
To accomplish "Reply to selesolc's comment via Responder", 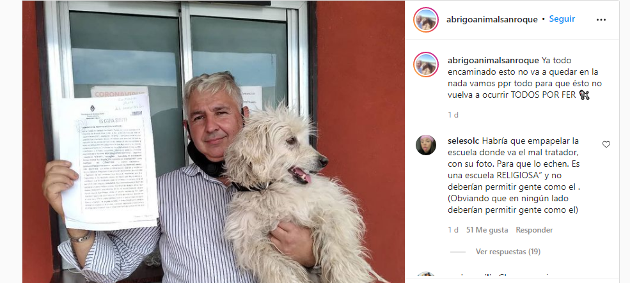I will tap(534, 230).
